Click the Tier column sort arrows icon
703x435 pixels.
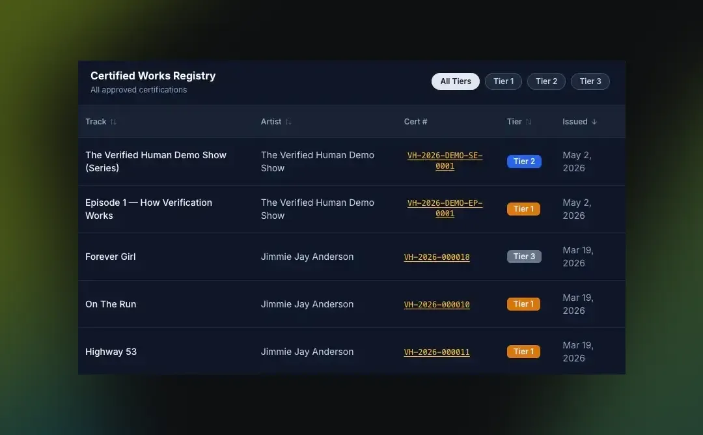(528, 122)
